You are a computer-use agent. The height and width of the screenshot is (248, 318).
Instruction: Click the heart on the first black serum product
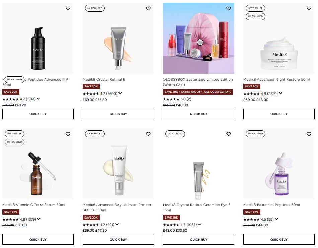[68, 8]
